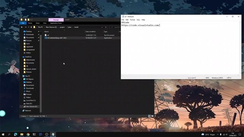This screenshot has height=137, width=244.
Task: Select New Volume (E:) in navigation pane
Action: point(32,107)
